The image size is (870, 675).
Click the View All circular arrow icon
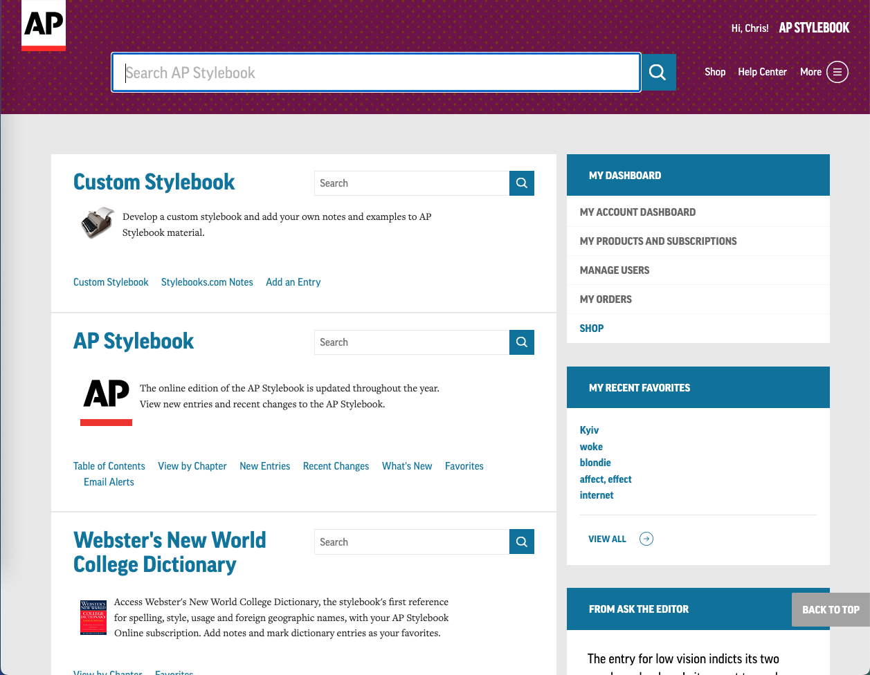(x=646, y=539)
